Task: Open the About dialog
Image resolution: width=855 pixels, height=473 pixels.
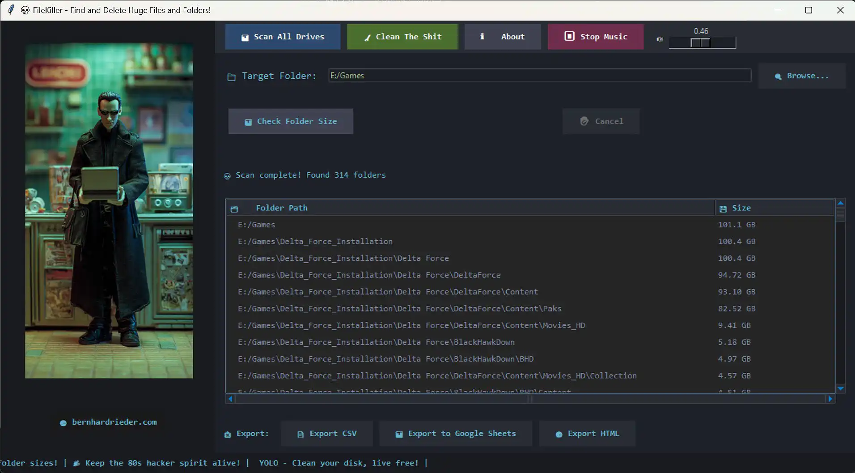Action: pos(503,37)
